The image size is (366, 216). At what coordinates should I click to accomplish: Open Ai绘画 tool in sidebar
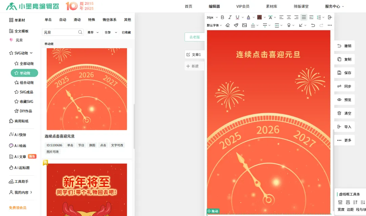coord(18,146)
